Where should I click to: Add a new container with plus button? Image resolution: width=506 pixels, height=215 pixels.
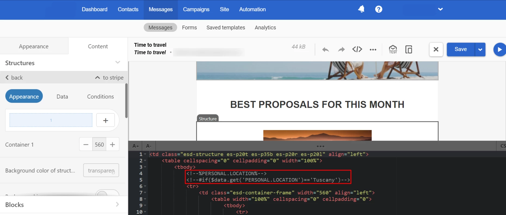tap(106, 120)
